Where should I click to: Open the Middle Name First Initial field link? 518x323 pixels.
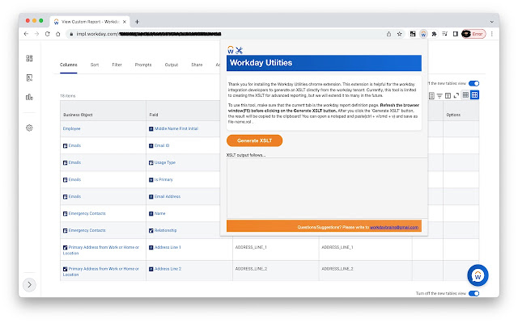pyautogui.click(x=176, y=128)
